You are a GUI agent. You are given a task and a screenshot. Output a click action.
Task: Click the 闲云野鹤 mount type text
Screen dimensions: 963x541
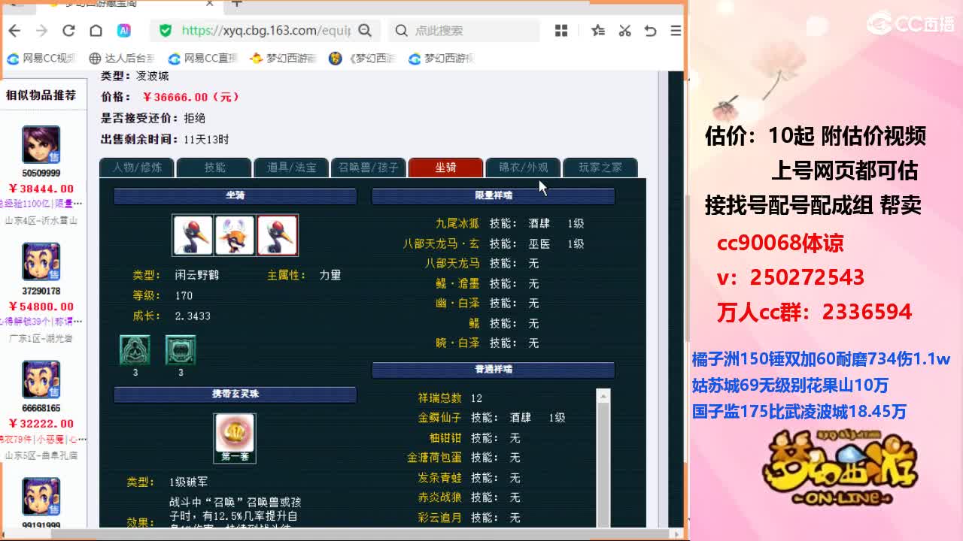coord(197,275)
